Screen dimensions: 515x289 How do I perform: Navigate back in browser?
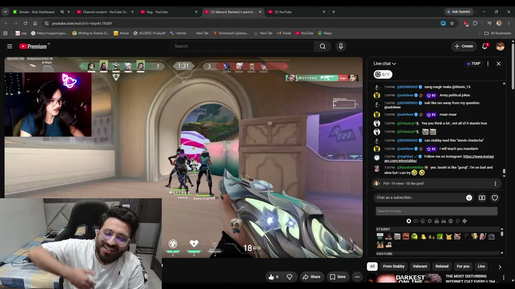click(6, 23)
